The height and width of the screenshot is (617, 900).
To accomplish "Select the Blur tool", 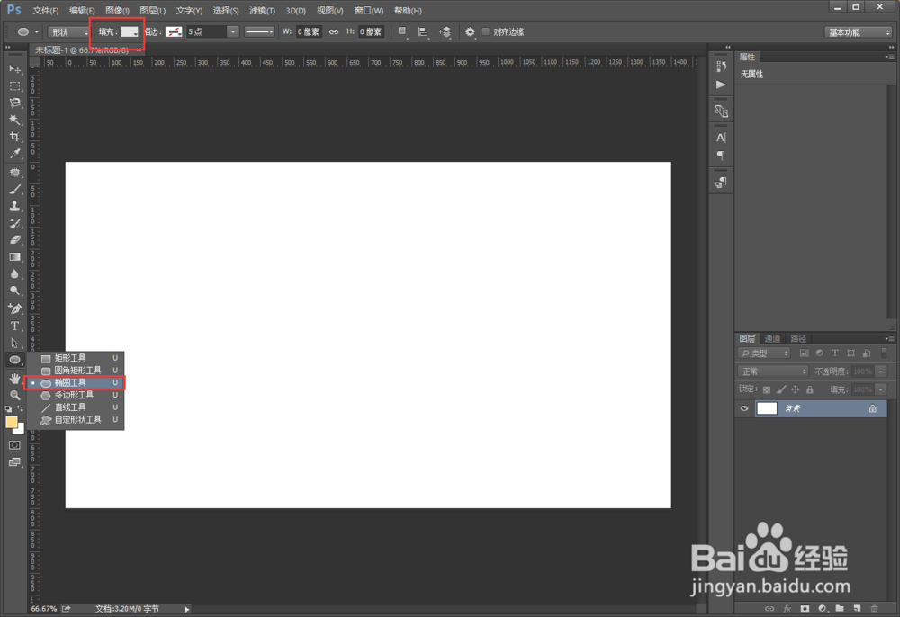I will (x=14, y=273).
